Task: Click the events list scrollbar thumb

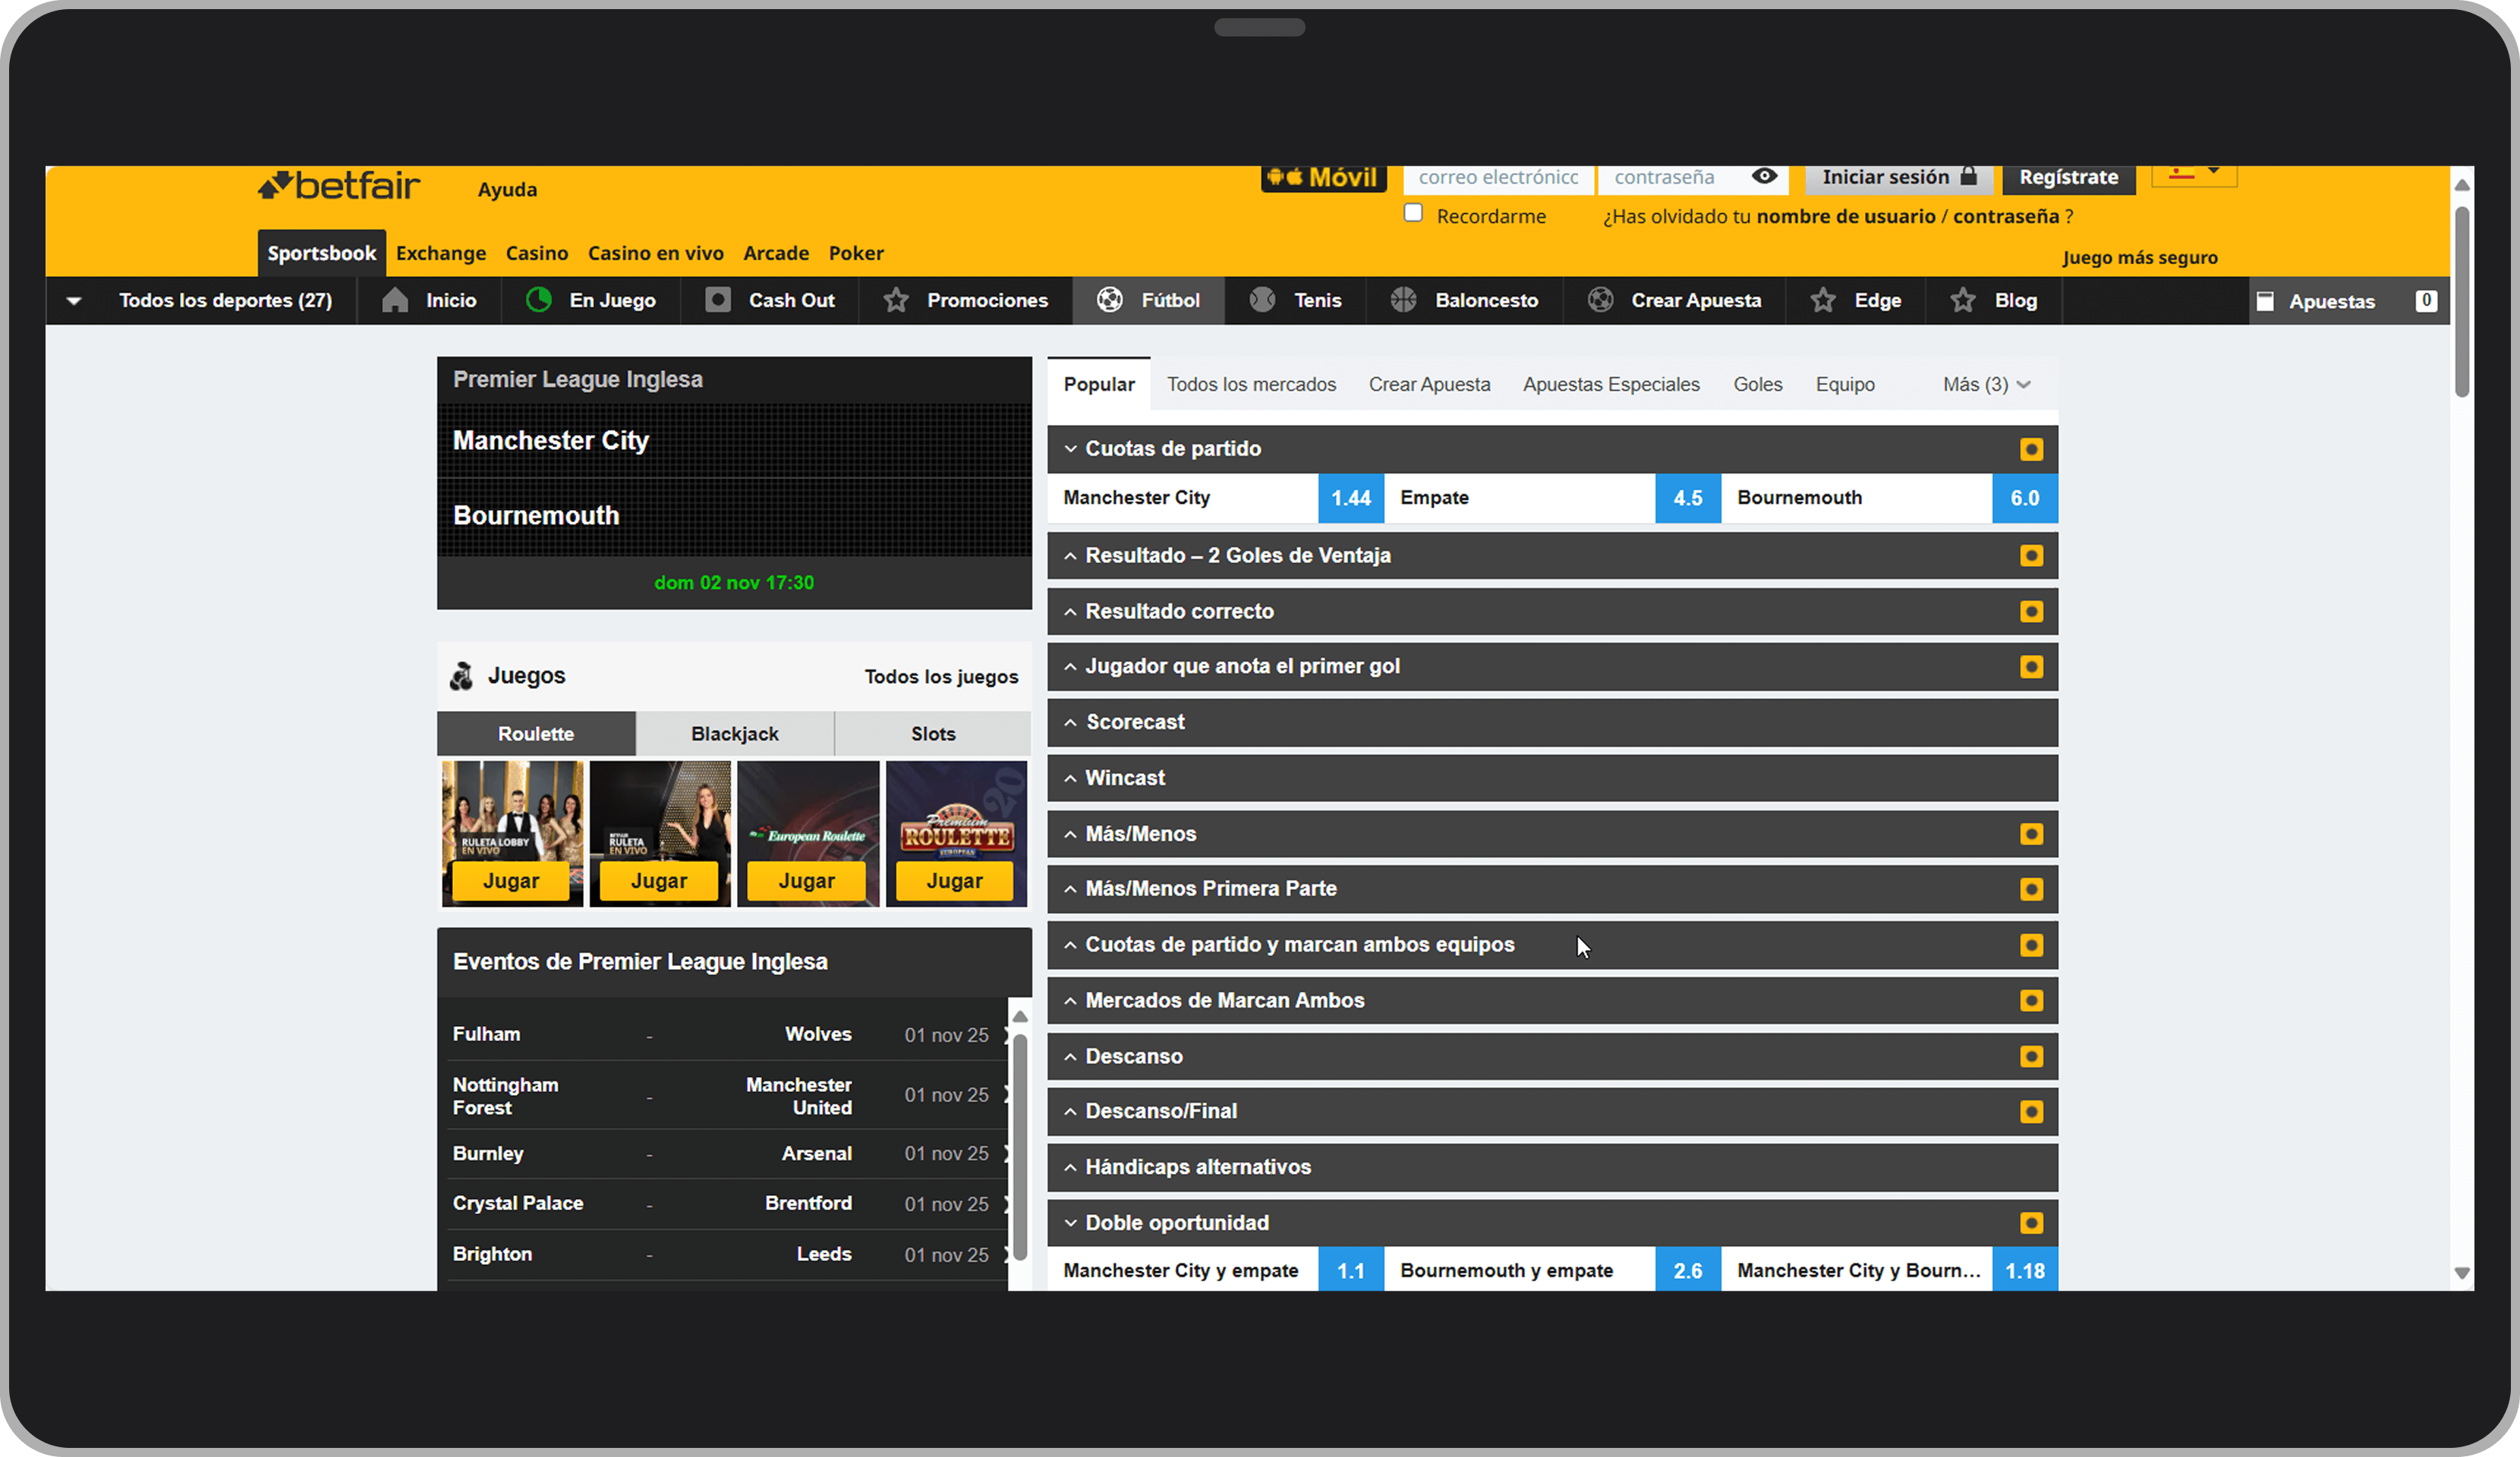Action: [1019, 1146]
